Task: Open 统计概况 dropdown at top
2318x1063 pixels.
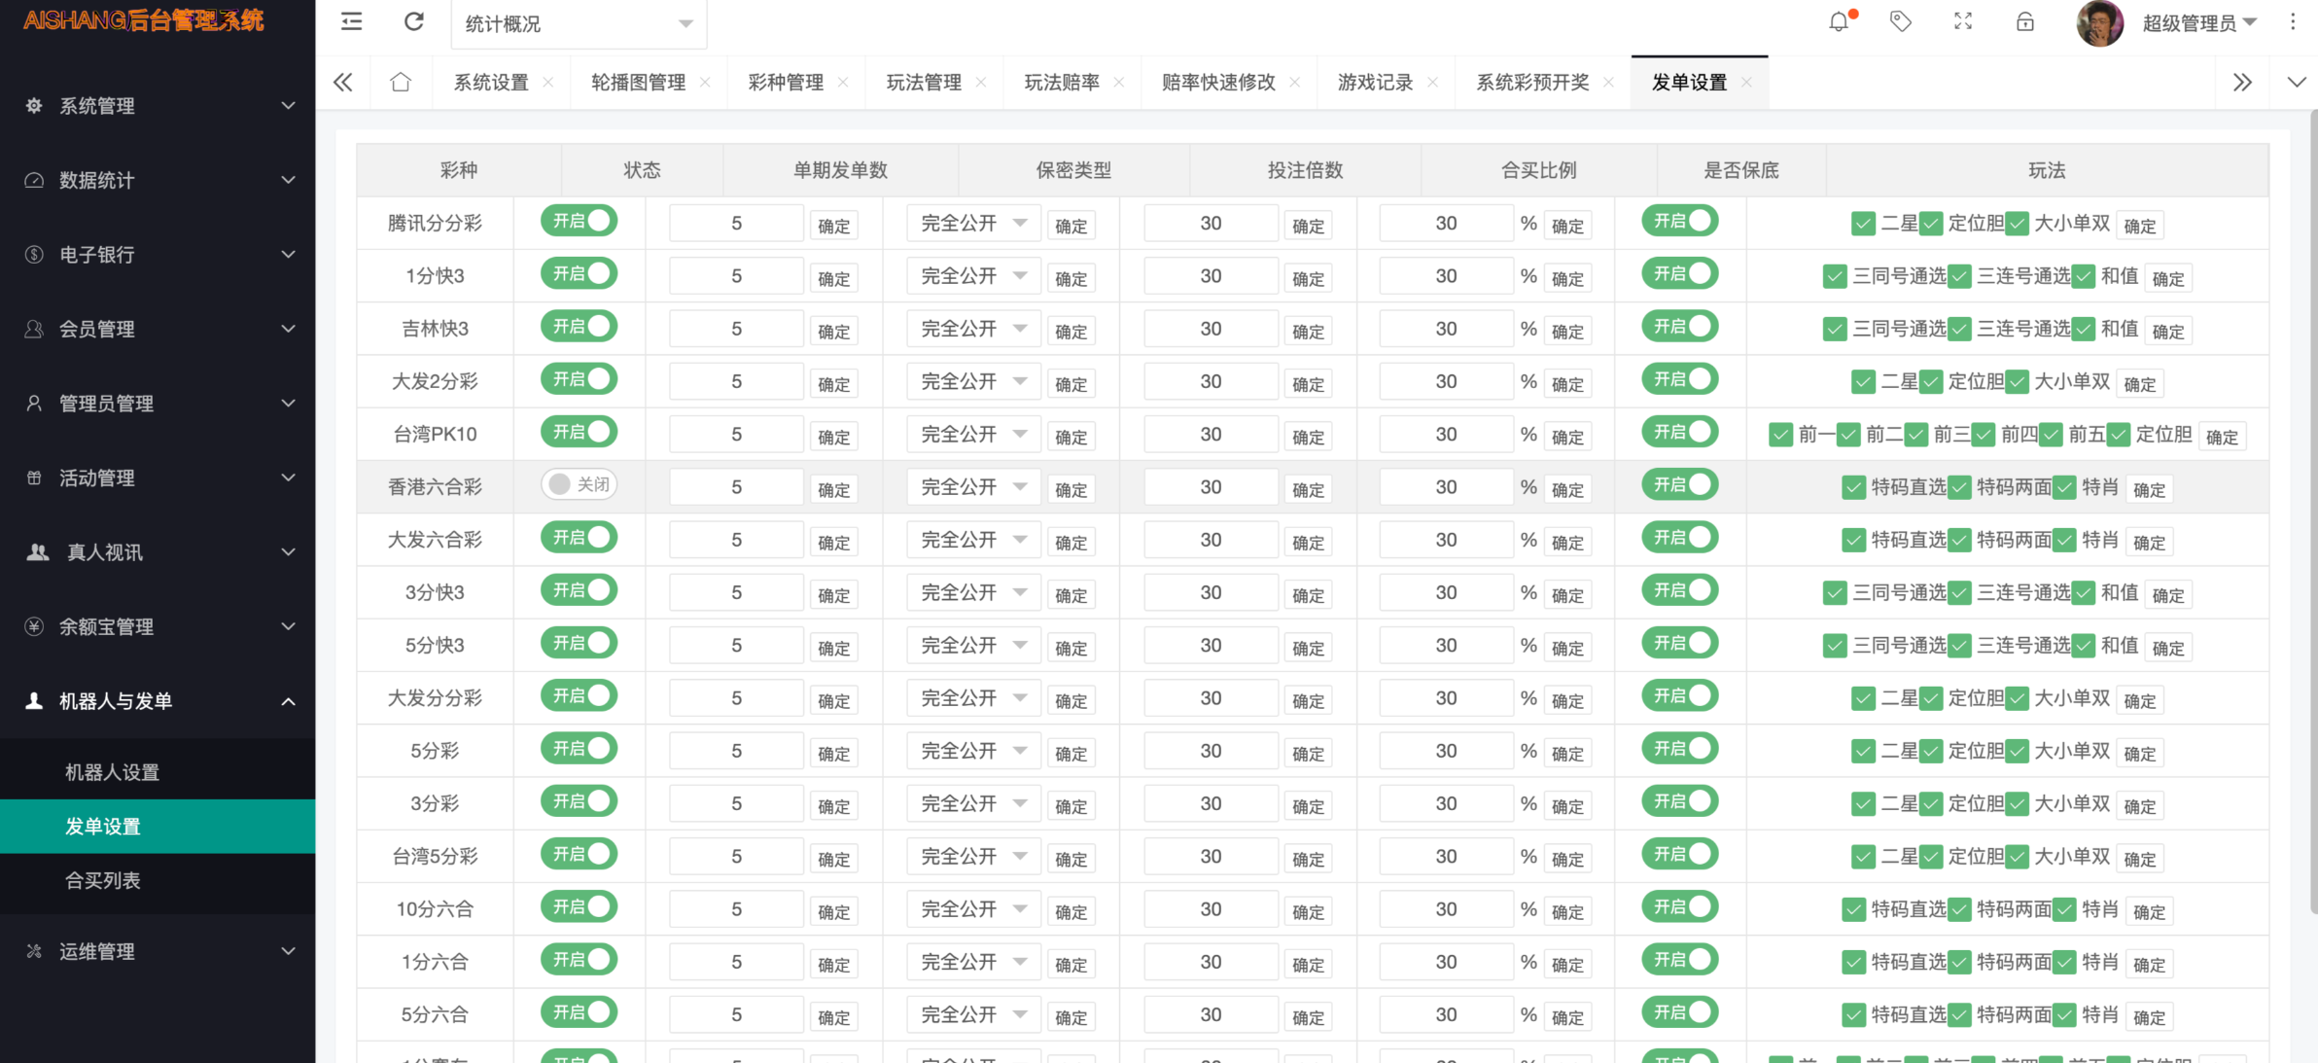Action: pos(579,23)
